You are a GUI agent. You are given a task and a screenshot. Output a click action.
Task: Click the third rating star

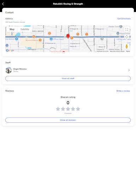pos(68,109)
